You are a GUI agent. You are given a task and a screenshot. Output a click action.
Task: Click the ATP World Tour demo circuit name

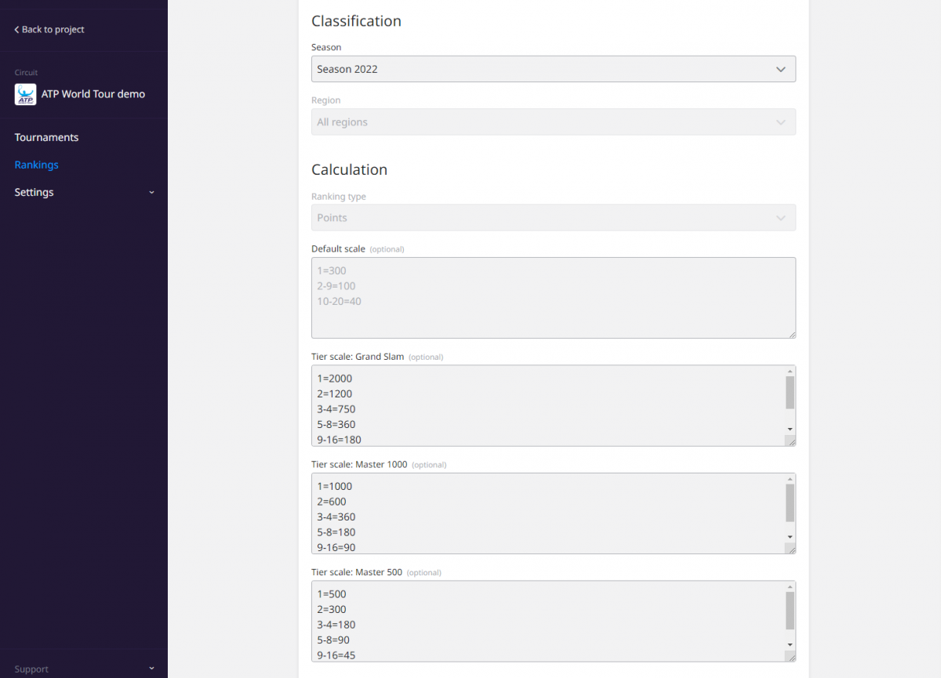tap(93, 94)
